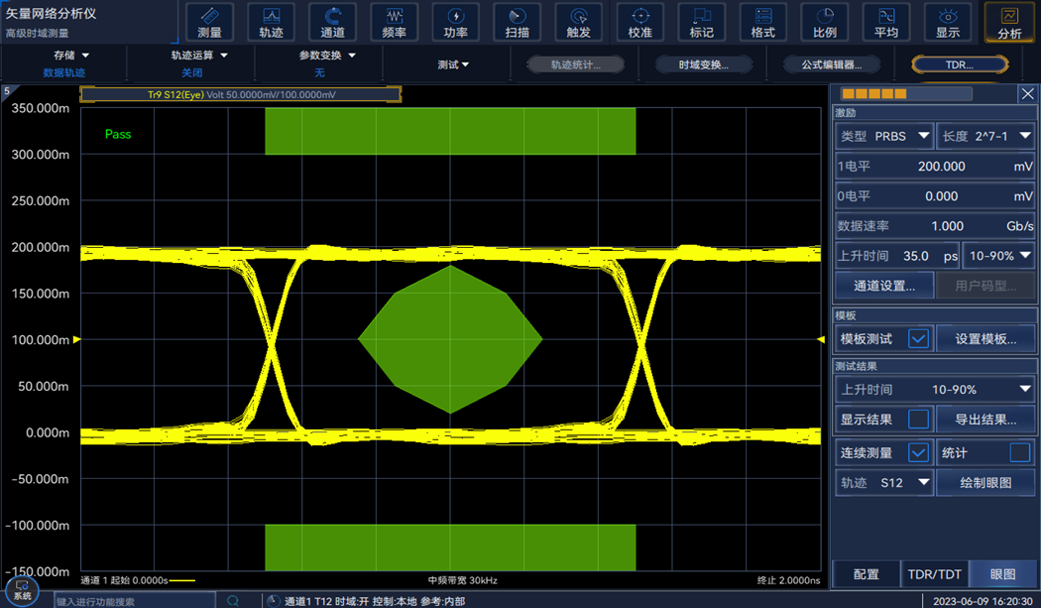The width and height of the screenshot is (1041, 608).
Task: Toggle the 模板测试 checkbox
Action: tap(918, 339)
